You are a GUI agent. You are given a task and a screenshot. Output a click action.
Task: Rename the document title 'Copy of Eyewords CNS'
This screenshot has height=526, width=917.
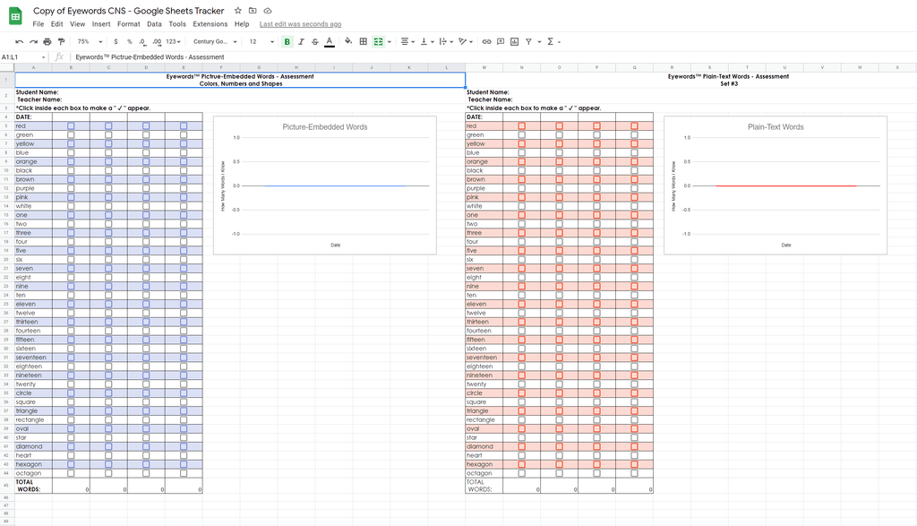tap(129, 11)
